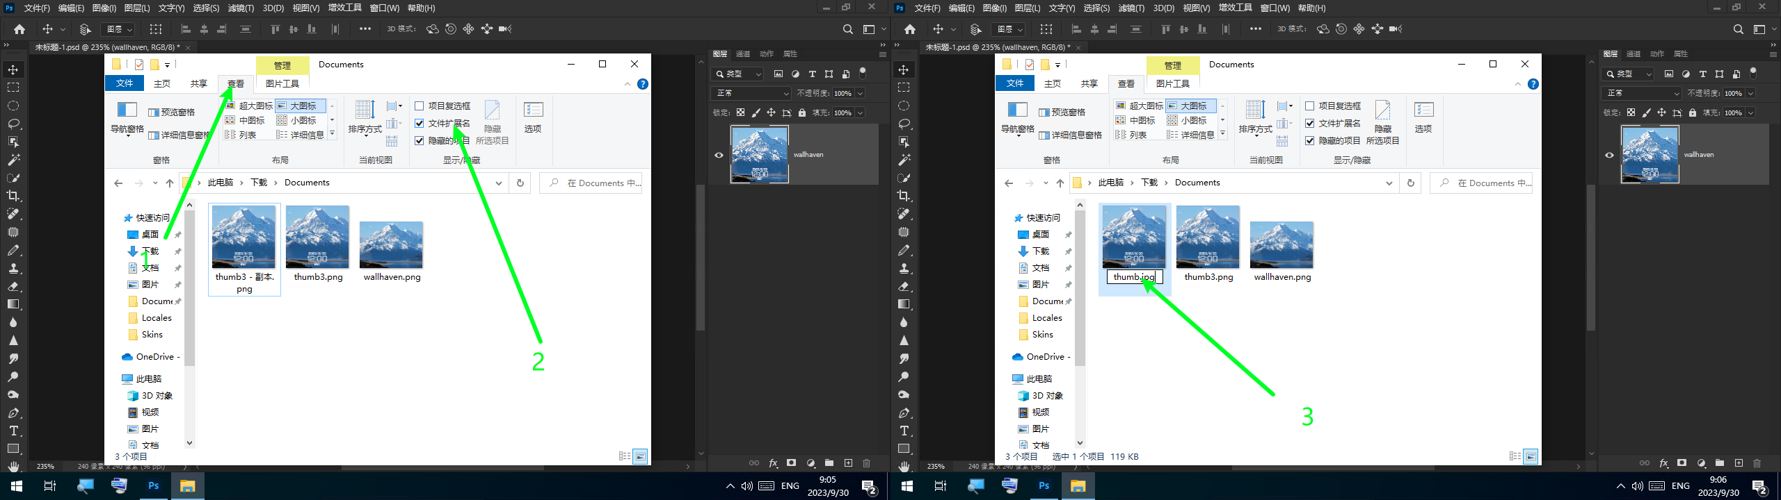Expand the 不透明度 100% dropdown in left Layers panel
This screenshot has height=500, width=1781.
860,93
